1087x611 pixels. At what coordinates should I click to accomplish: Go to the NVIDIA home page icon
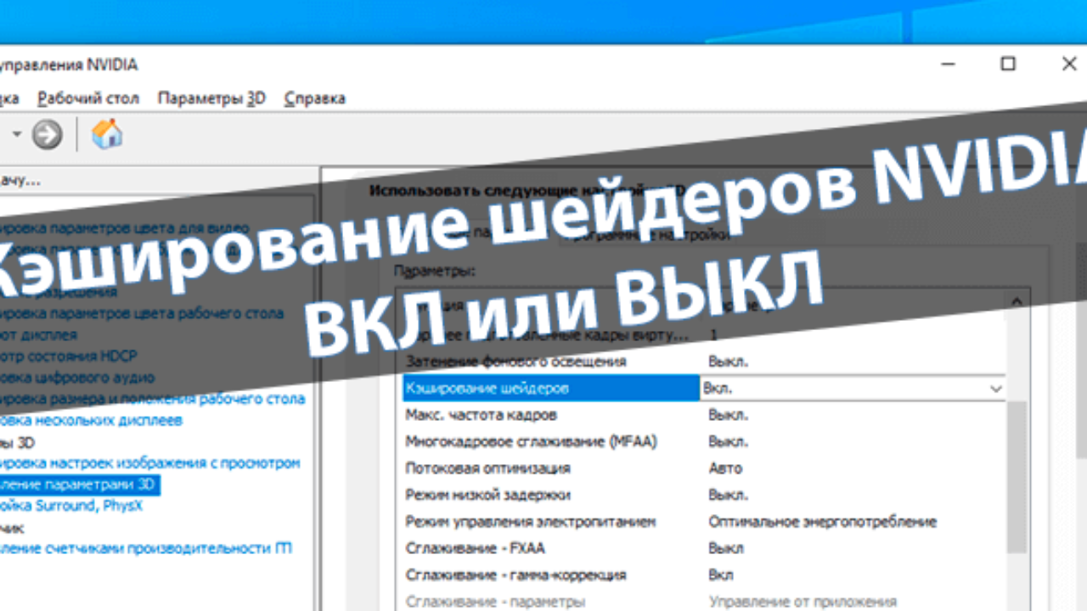coord(107,134)
